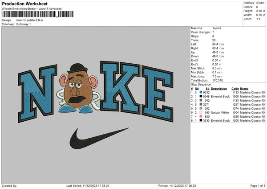Click the Zoom value '1:1'

coord(258,19)
